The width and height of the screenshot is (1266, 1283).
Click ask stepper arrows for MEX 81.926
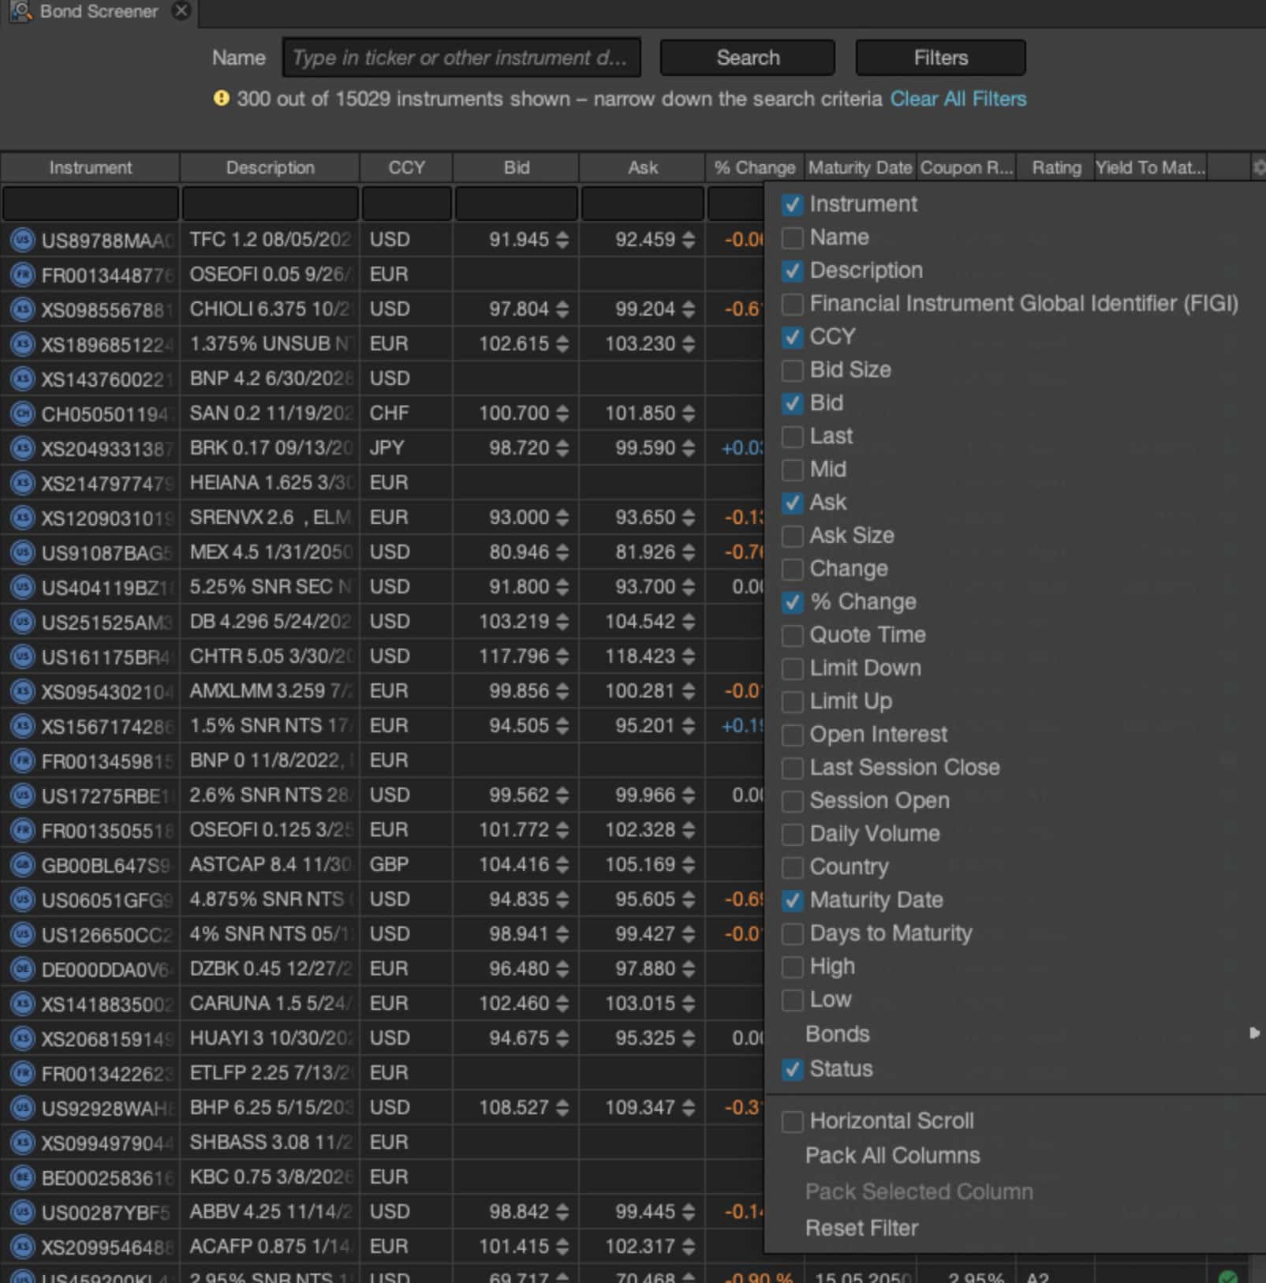pos(689,552)
